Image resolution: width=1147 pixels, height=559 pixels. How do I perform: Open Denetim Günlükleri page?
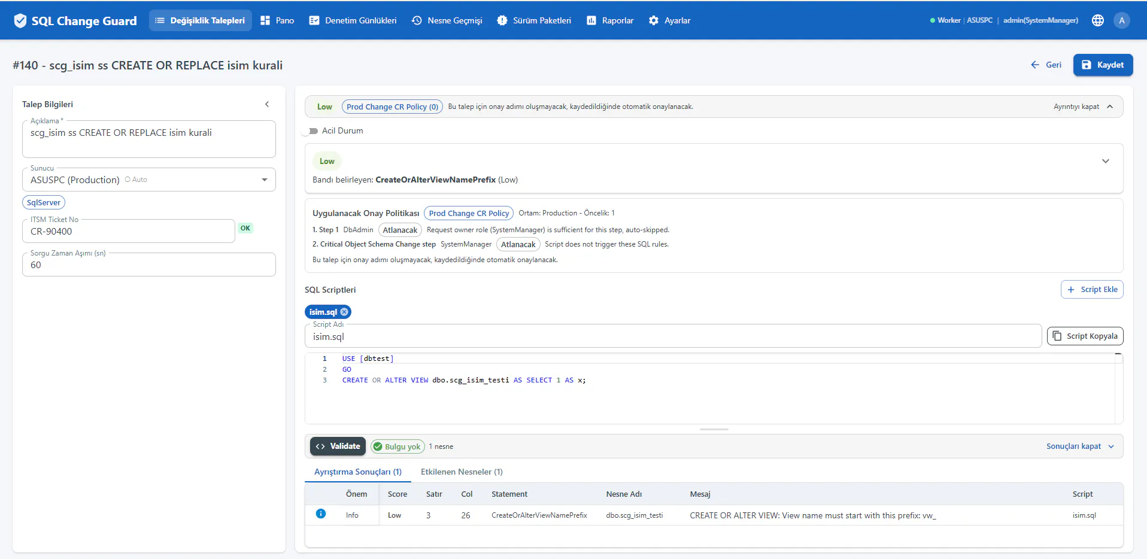click(x=353, y=20)
